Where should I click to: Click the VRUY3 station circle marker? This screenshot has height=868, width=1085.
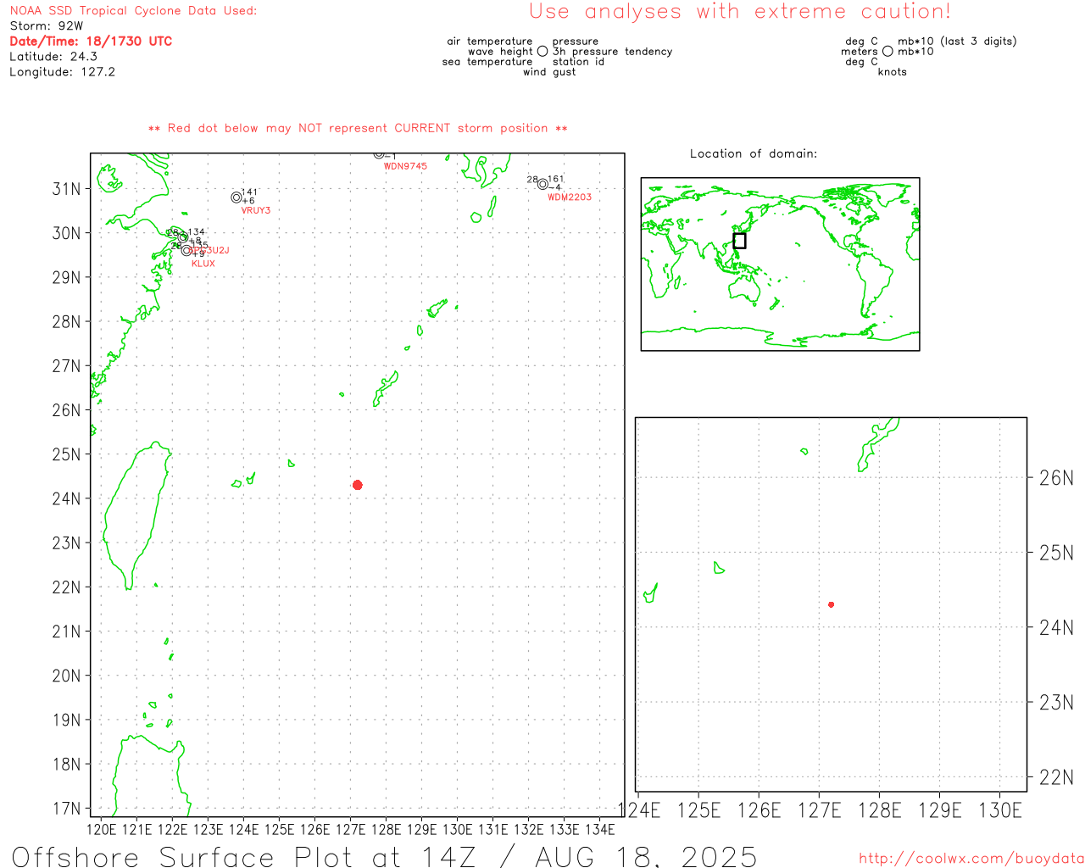point(236,198)
